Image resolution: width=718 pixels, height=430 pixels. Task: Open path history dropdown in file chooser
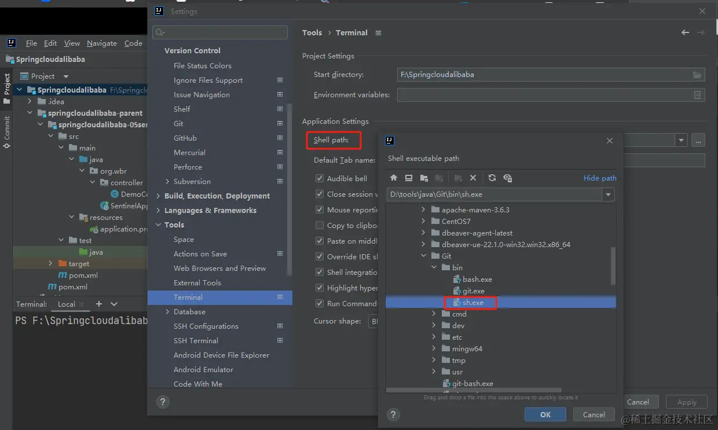pos(608,195)
